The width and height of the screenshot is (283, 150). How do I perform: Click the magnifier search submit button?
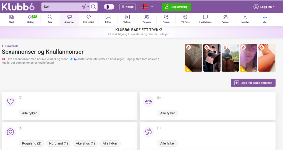[94, 7]
